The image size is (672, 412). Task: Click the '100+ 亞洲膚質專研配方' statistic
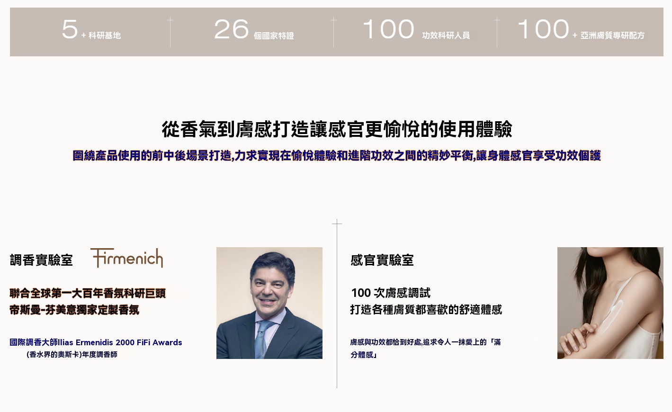pos(581,30)
